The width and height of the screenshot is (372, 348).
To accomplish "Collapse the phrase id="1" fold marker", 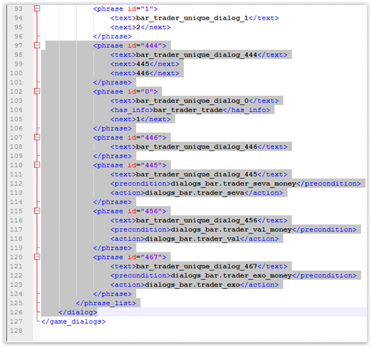I will pos(37,9).
